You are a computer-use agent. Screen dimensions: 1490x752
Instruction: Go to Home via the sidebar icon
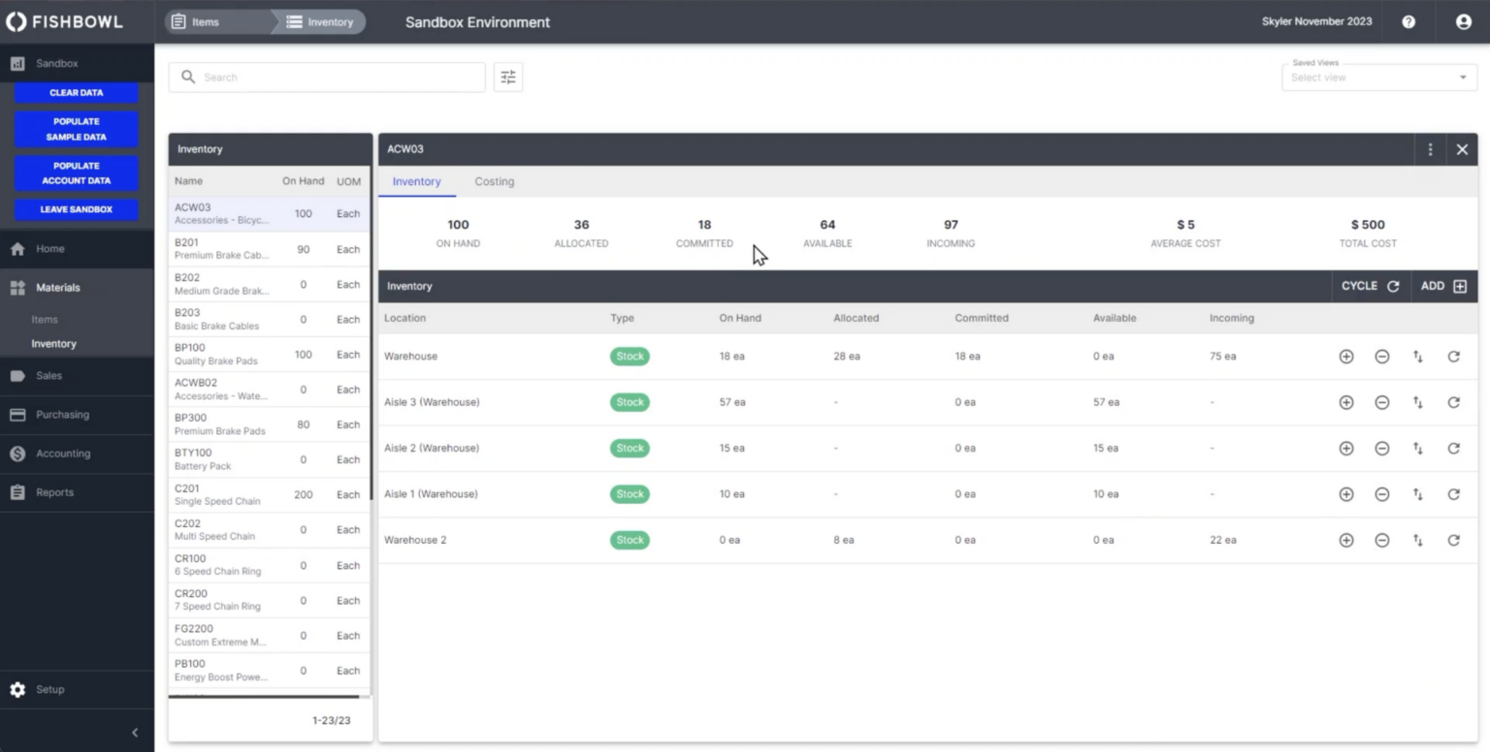(x=16, y=248)
